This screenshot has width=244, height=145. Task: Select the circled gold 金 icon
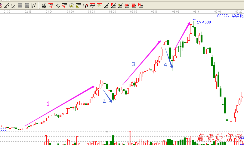(71, 5)
